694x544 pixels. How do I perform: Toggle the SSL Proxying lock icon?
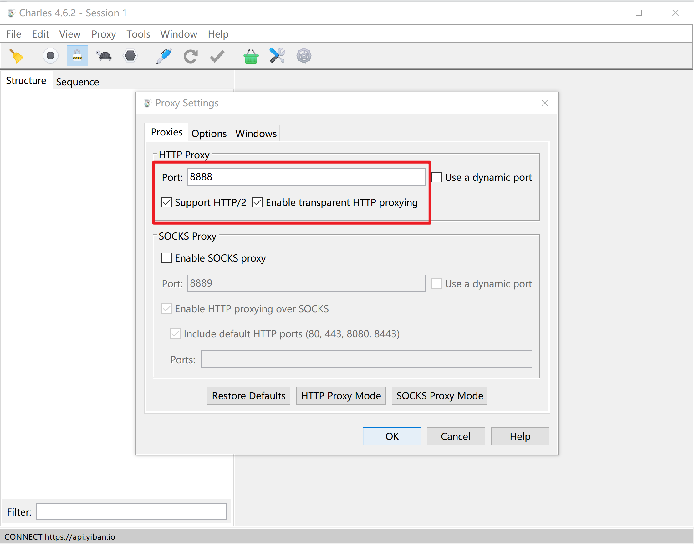click(77, 56)
